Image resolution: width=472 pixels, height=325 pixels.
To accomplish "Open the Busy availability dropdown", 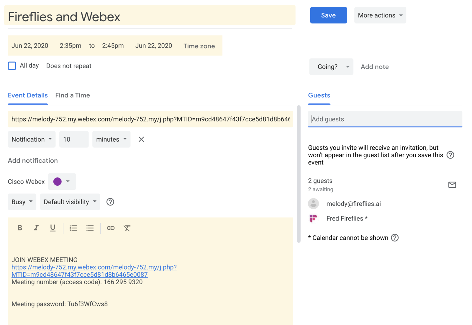I will (x=22, y=202).
